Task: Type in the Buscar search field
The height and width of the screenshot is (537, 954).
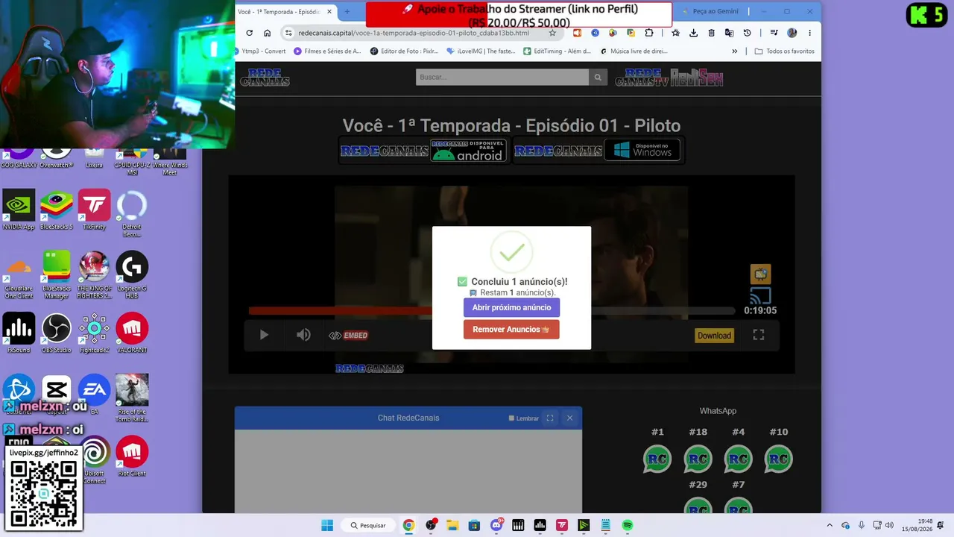Action: (x=502, y=77)
